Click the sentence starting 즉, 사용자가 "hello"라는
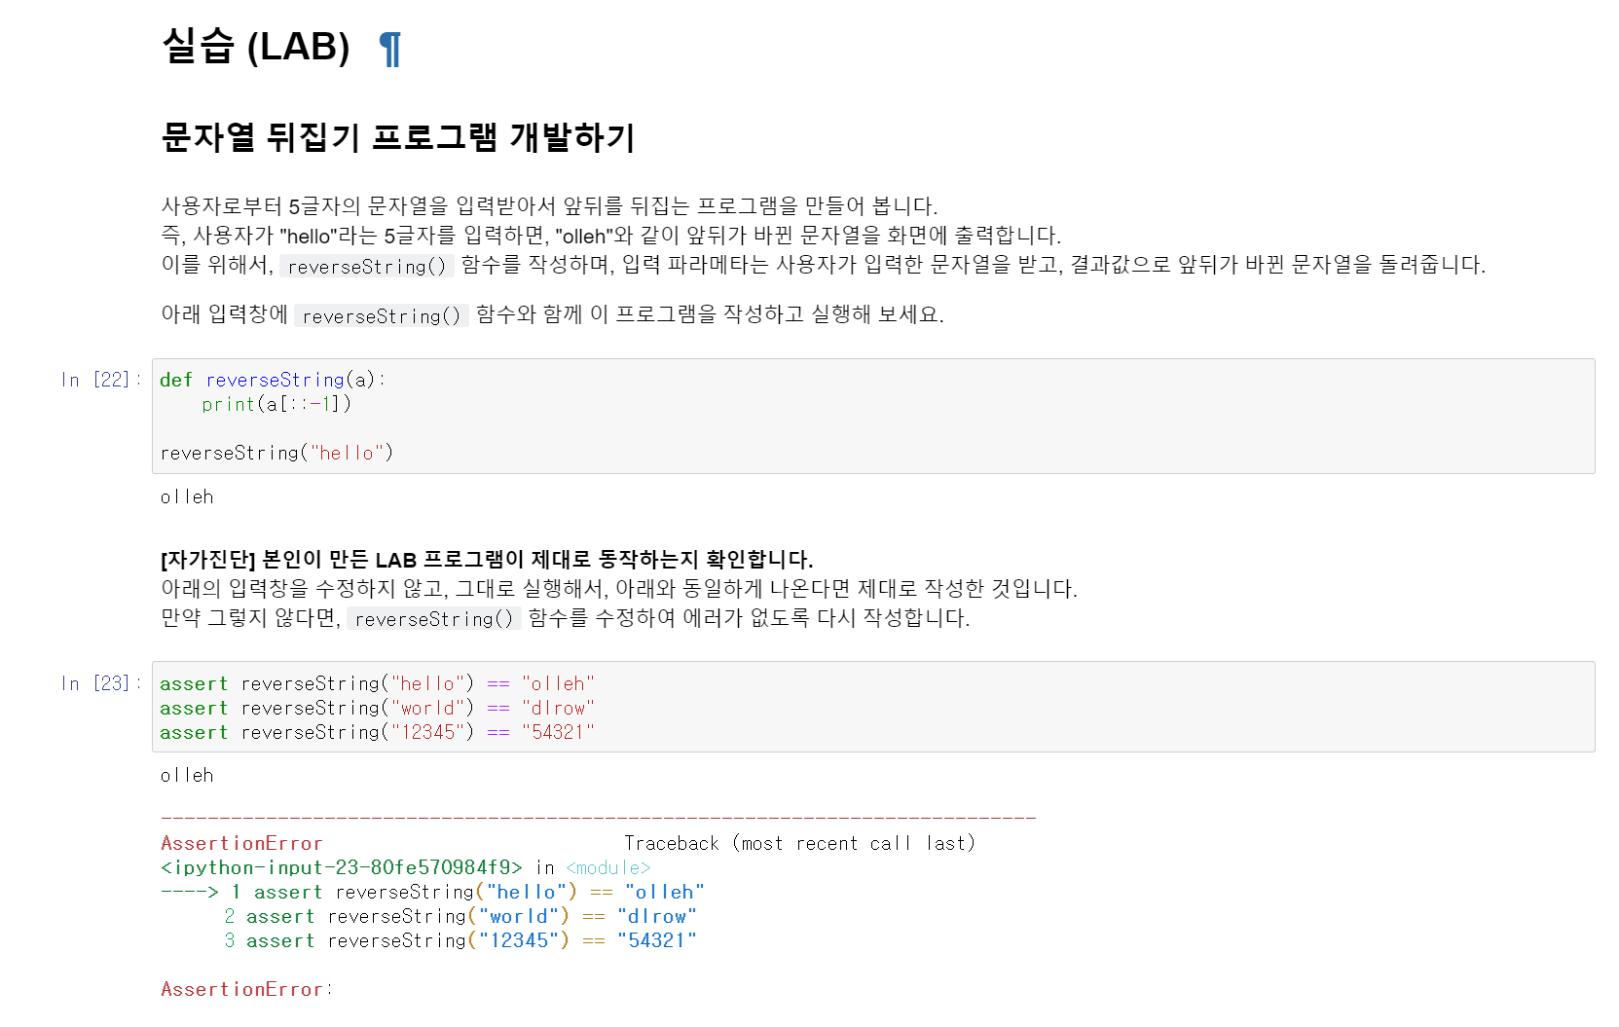Image resolution: width=1619 pixels, height=1027 pixels. coord(611,236)
